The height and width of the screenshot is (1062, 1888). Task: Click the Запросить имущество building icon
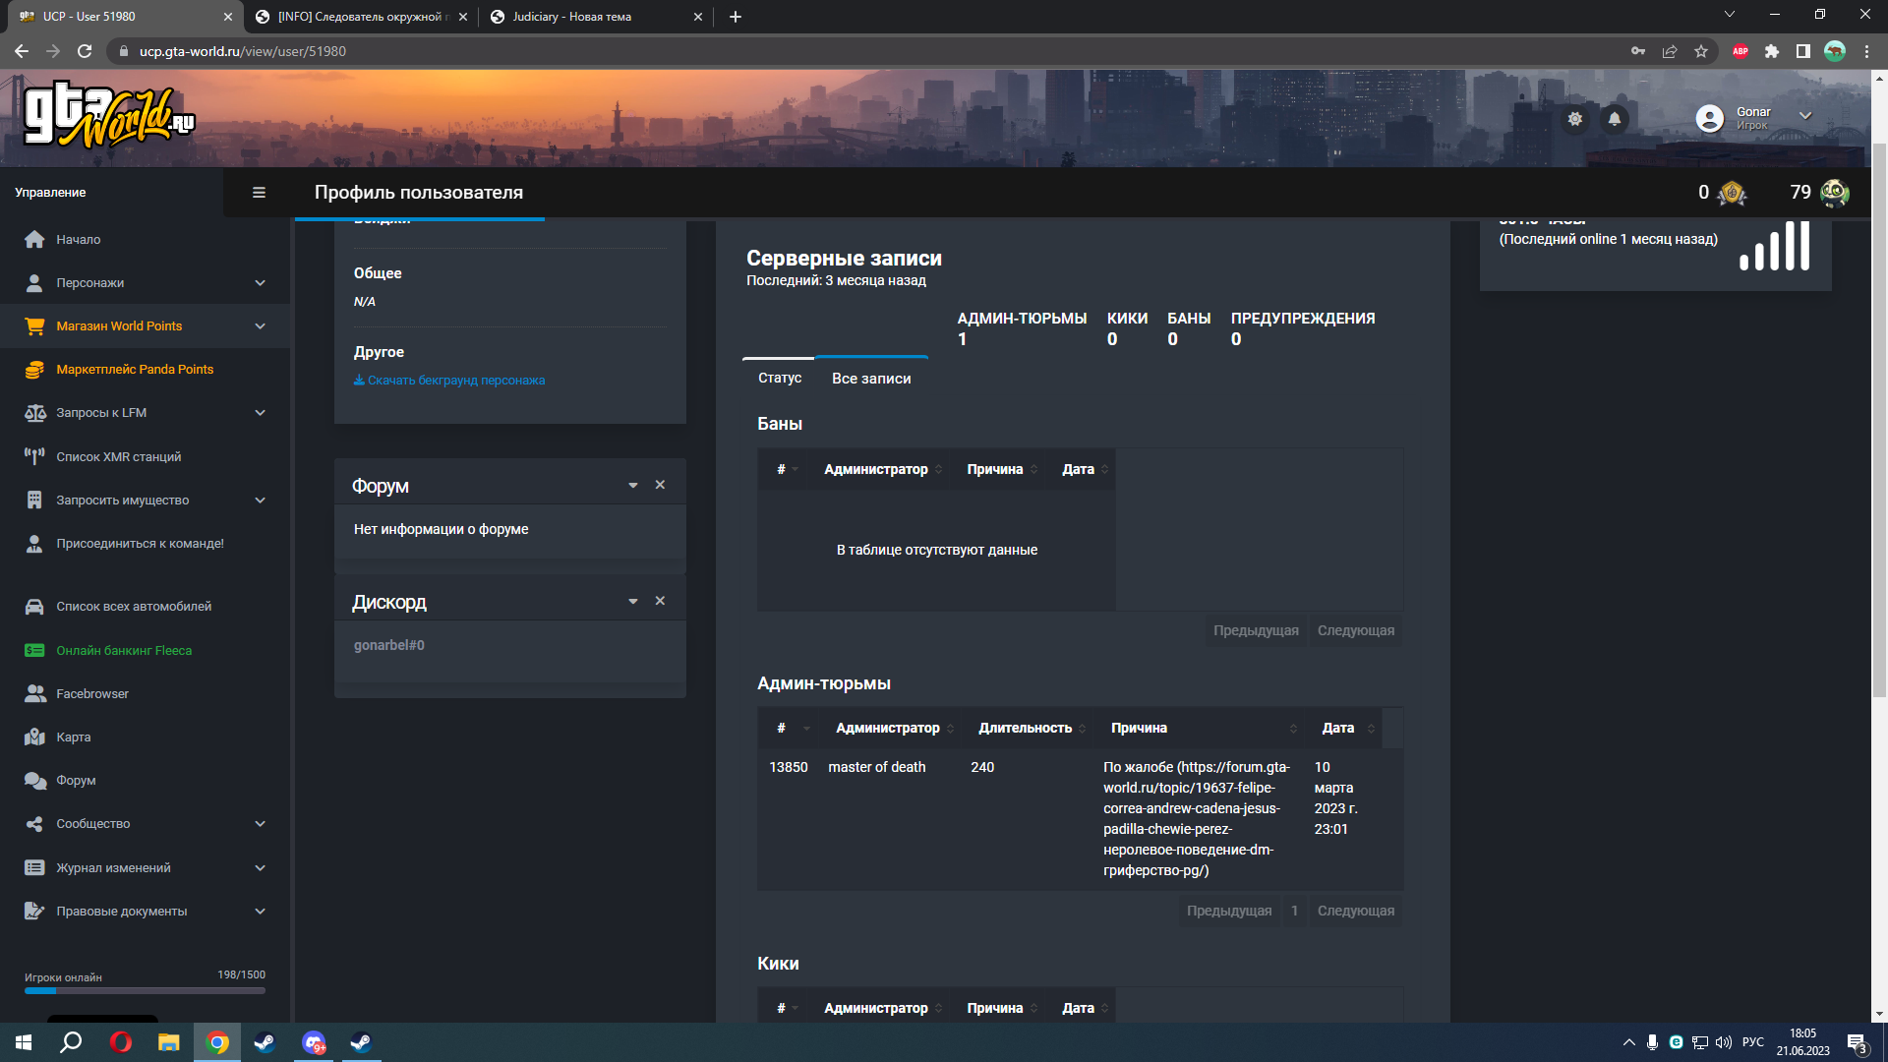tap(34, 501)
